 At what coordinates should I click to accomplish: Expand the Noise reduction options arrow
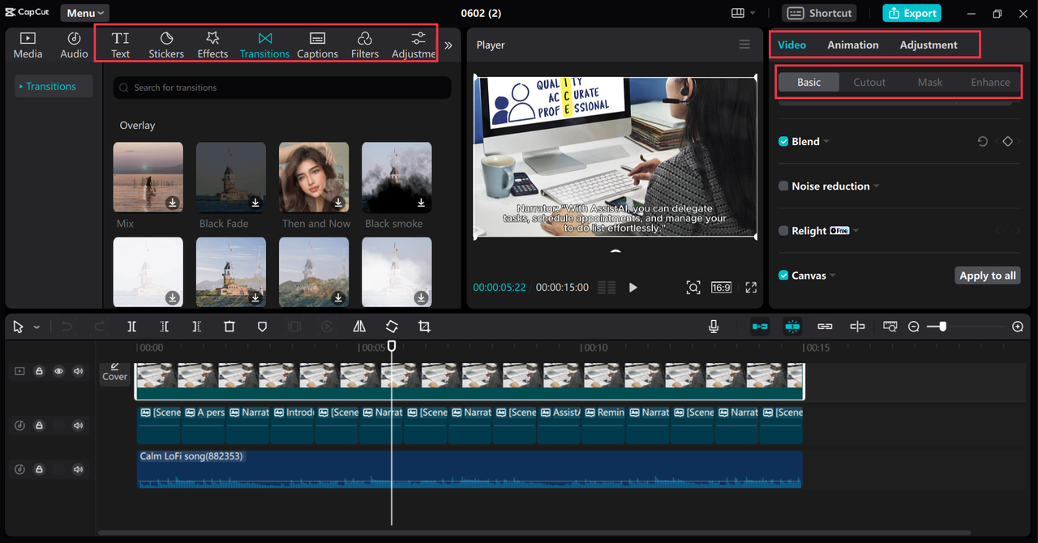click(x=877, y=186)
